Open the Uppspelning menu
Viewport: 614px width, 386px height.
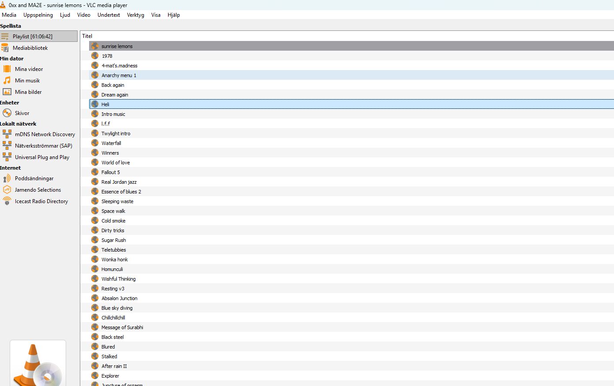click(x=38, y=15)
